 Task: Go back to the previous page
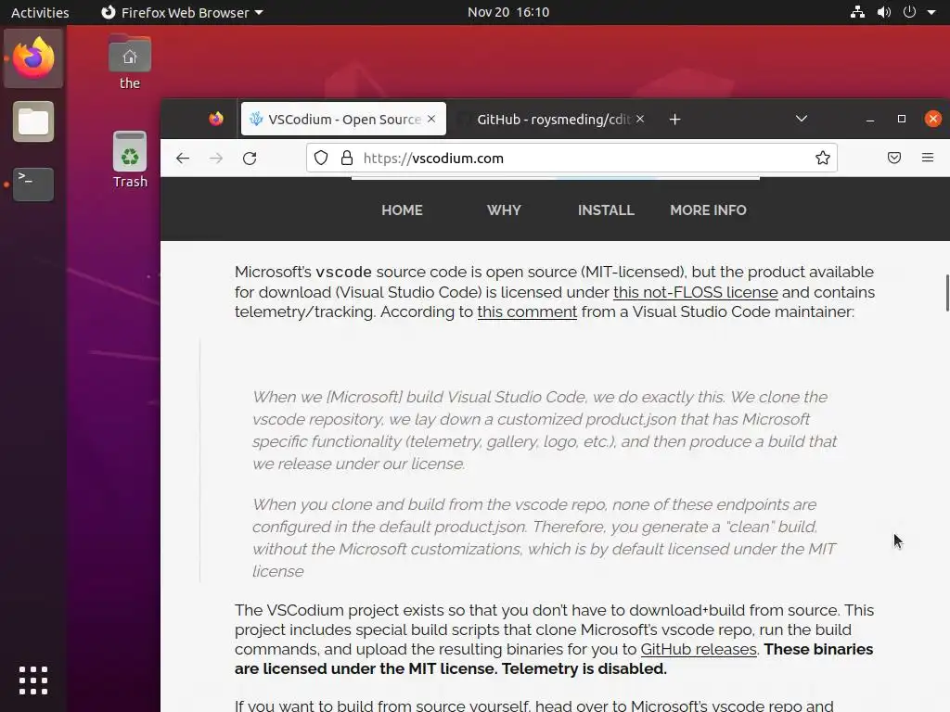pos(183,159)
